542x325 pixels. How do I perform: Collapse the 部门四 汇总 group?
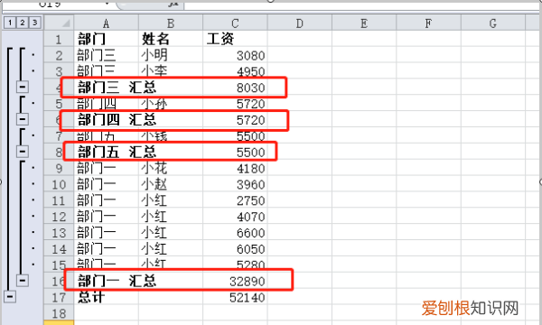click(x=23, y=119)
